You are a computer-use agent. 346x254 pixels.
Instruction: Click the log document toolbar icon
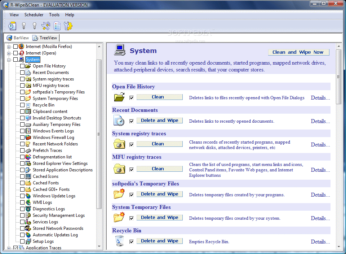coord(57,26)
